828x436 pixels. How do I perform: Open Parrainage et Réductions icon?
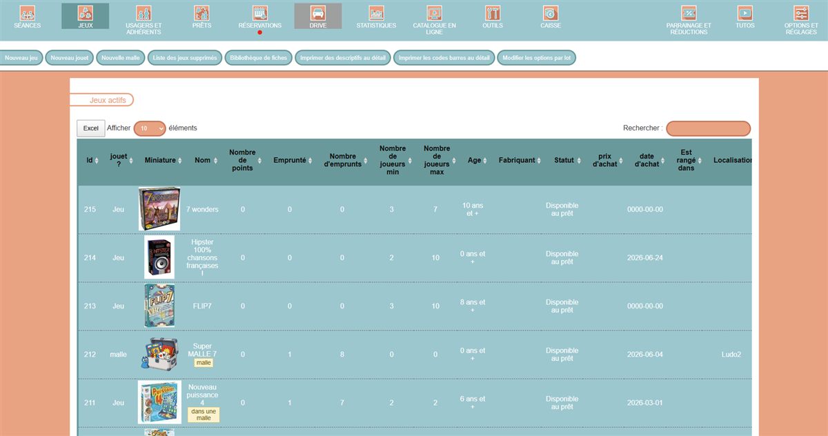[x=689, y=12]
